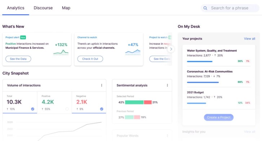This screenshot has width=262, height=141.
Task: Click the 34% red badge on 2021 Budget
Action: click(248, 103)
